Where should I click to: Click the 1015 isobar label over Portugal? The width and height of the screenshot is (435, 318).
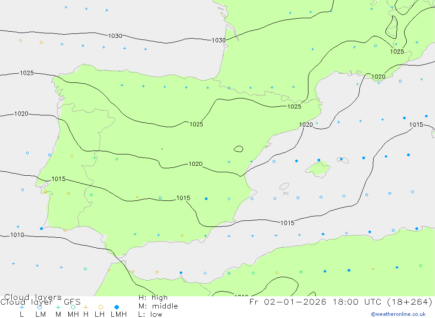[59, 179]
